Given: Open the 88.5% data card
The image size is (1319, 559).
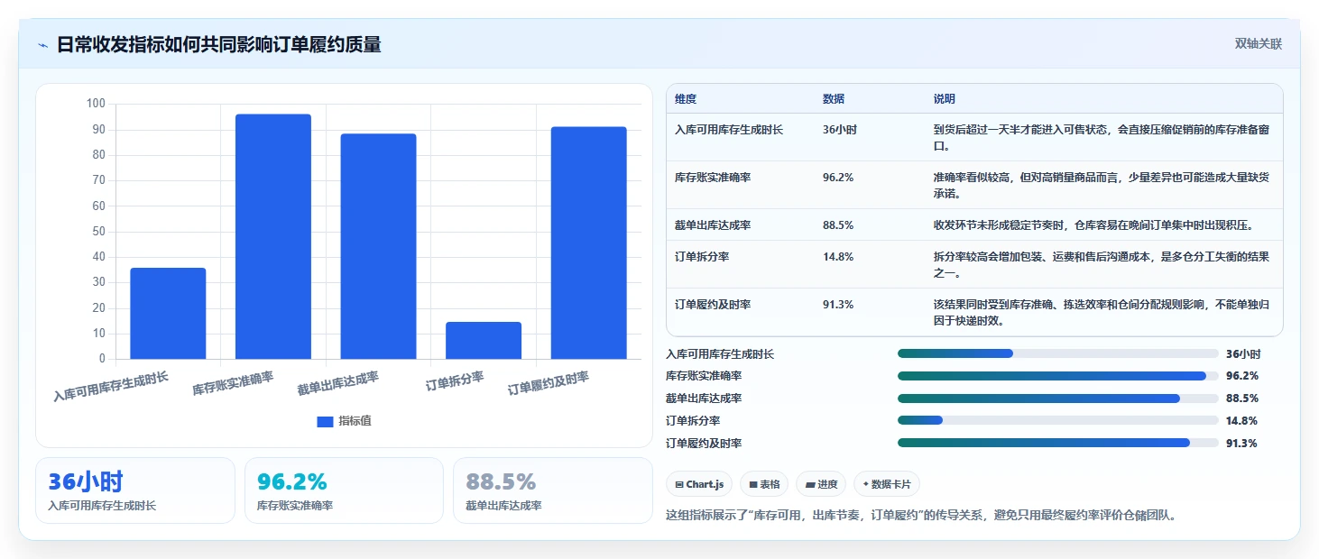Looking at the screenshot, I should pyautogui.click(x=552, y=490).
